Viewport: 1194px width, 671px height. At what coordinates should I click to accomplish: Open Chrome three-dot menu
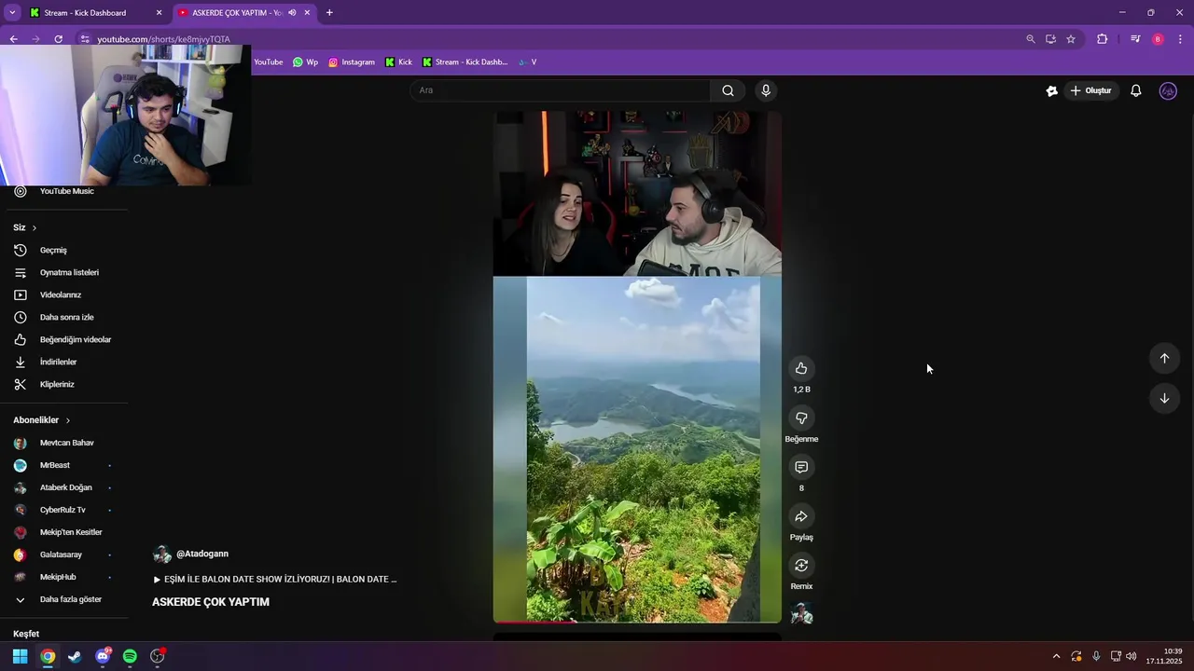[x=1181, y=39]
